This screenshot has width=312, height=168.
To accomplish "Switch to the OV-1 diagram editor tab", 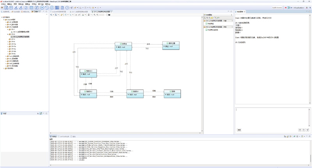I will pos(80,12).
